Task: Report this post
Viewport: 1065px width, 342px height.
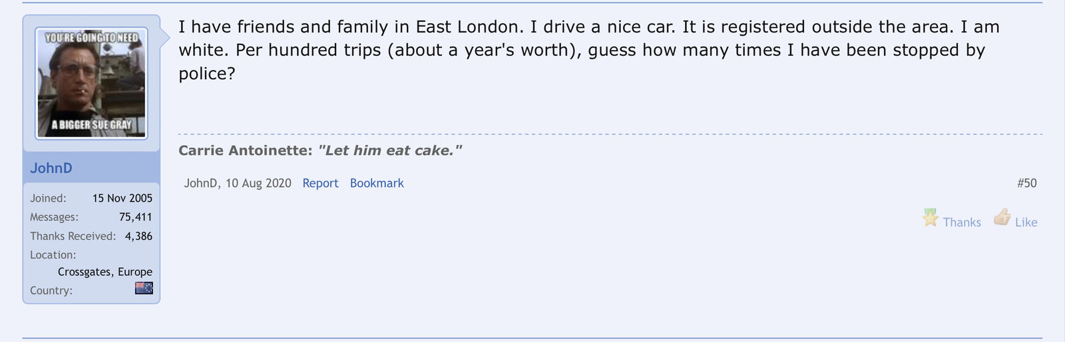Action: 320,183
